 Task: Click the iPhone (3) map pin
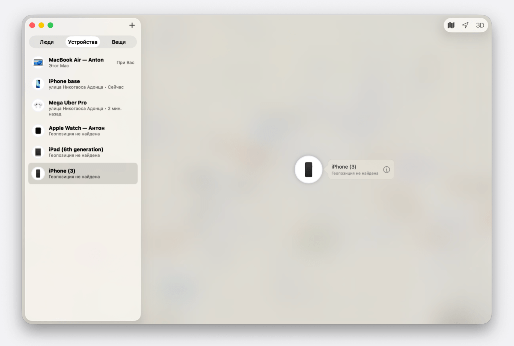click(x=308, y=169)
